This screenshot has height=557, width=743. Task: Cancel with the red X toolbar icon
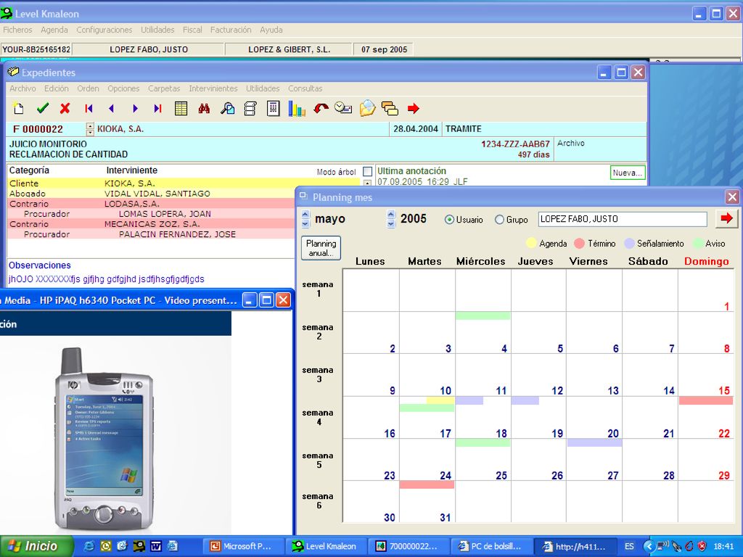coord(65,109)
